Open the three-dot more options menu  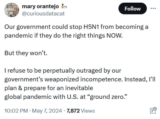point(153,9)
